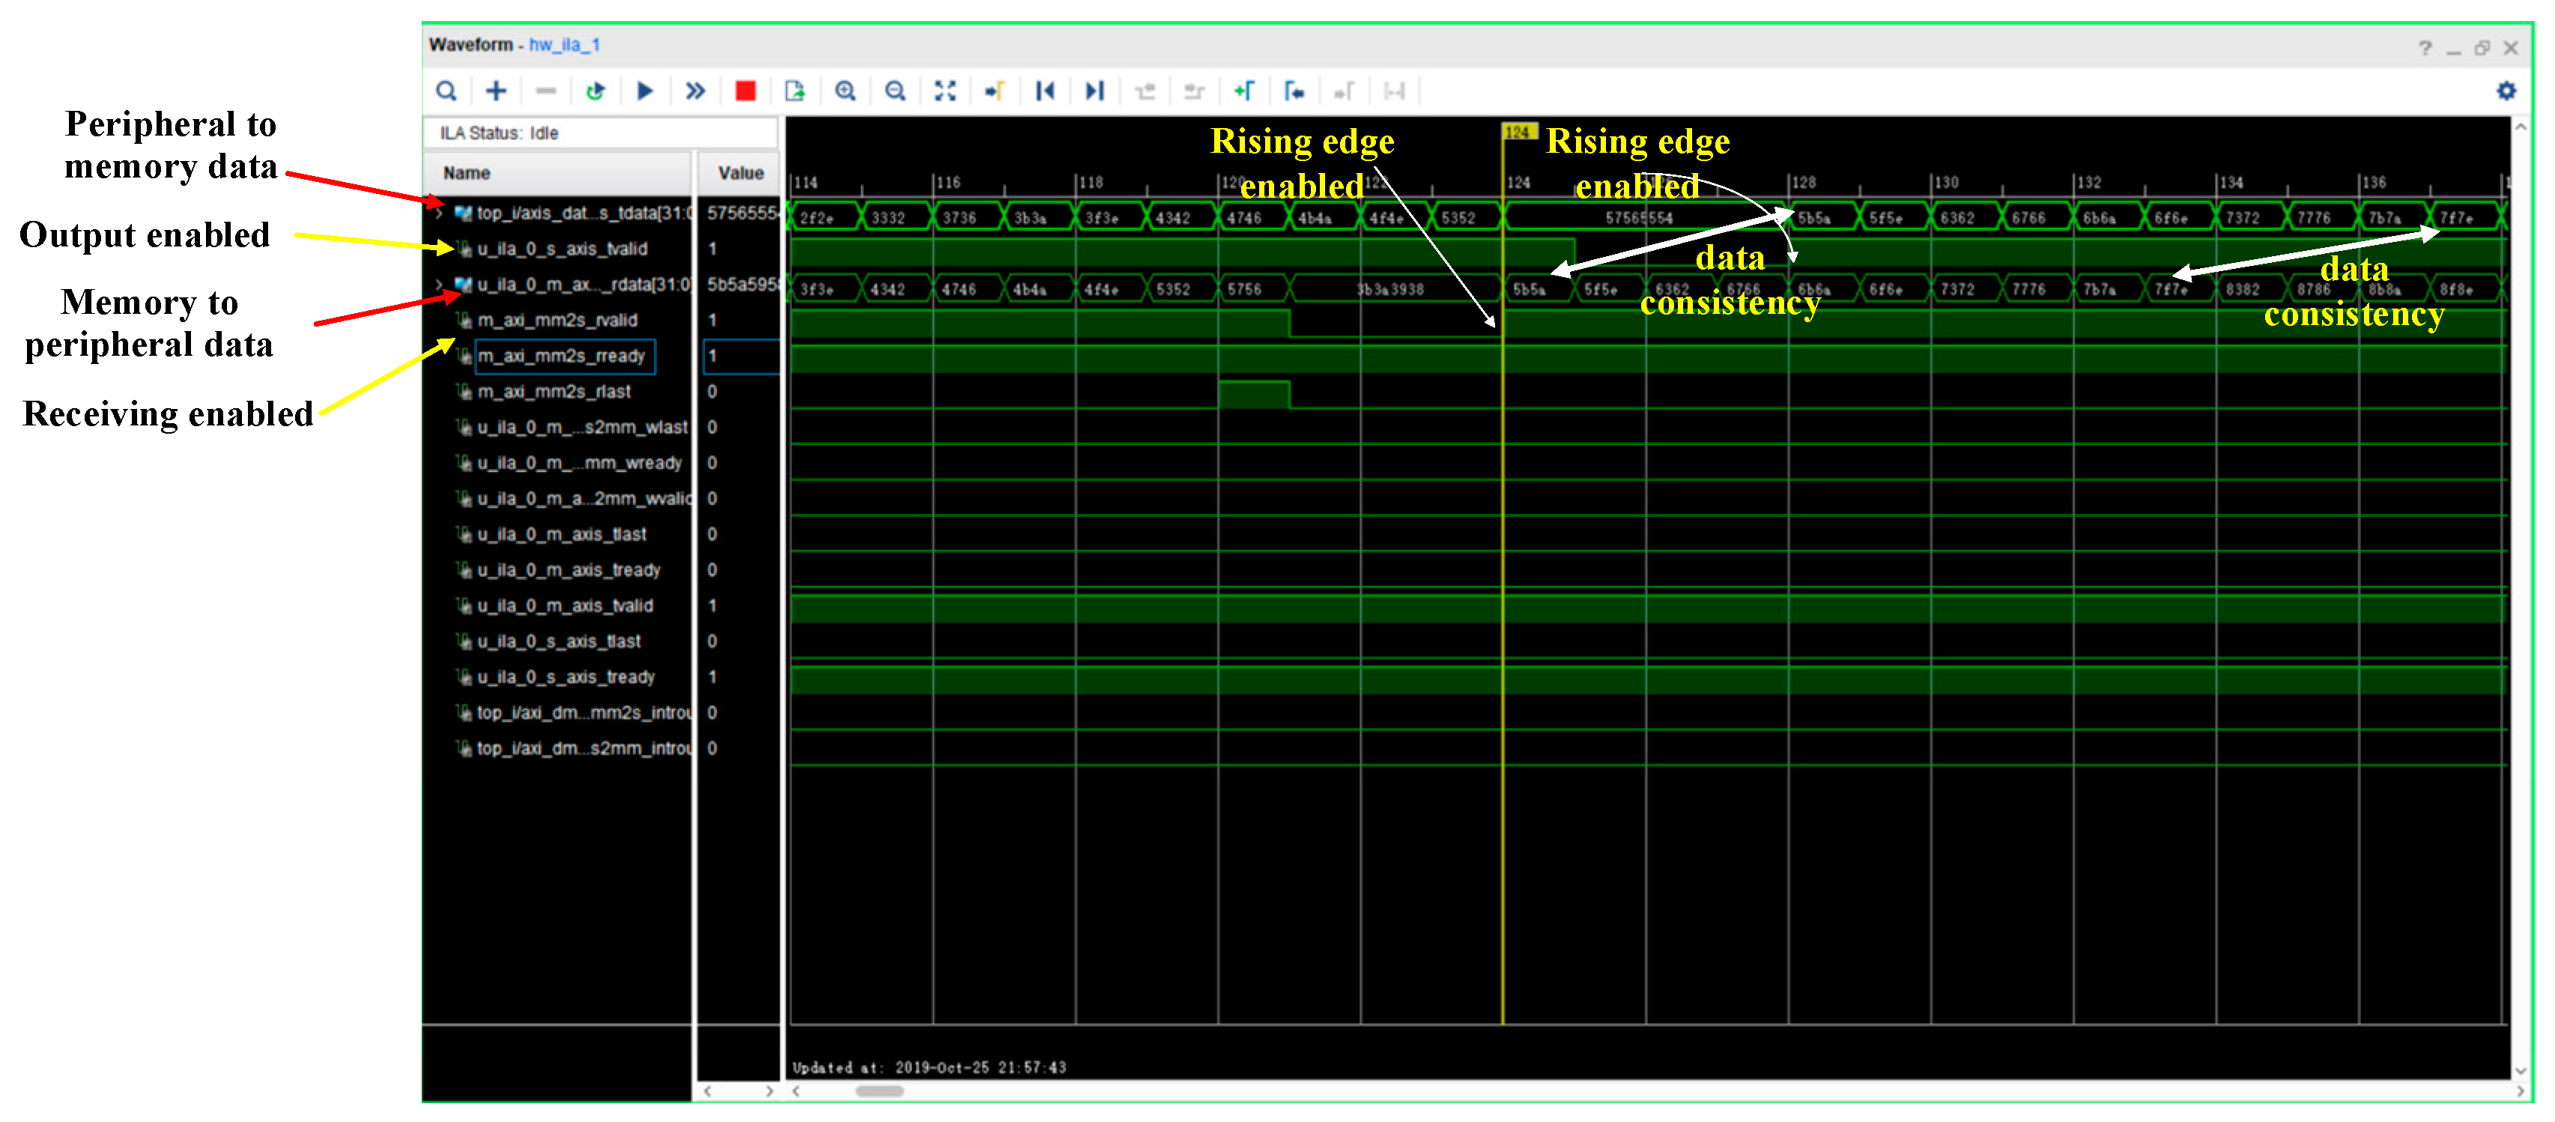Stop trigger with red square button

[x=746, y=91]
